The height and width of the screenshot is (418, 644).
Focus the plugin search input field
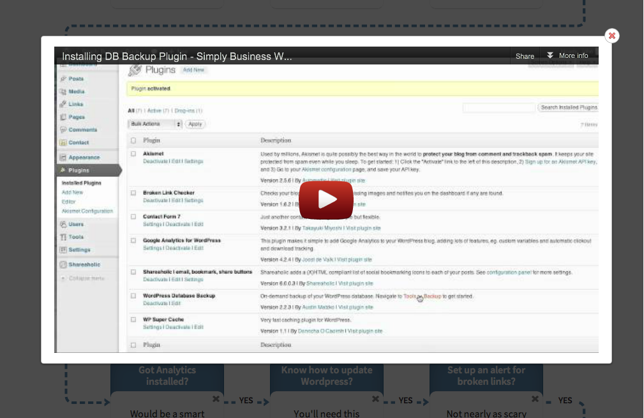(x=498, y=108)
